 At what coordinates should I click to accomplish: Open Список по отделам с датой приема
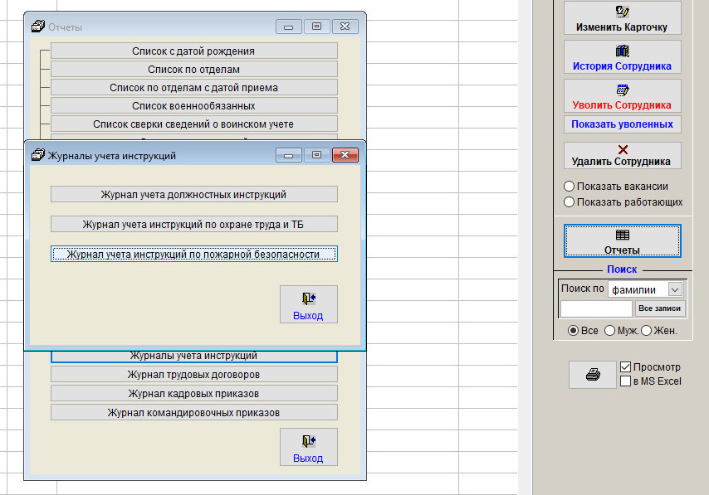pos(194,87)
